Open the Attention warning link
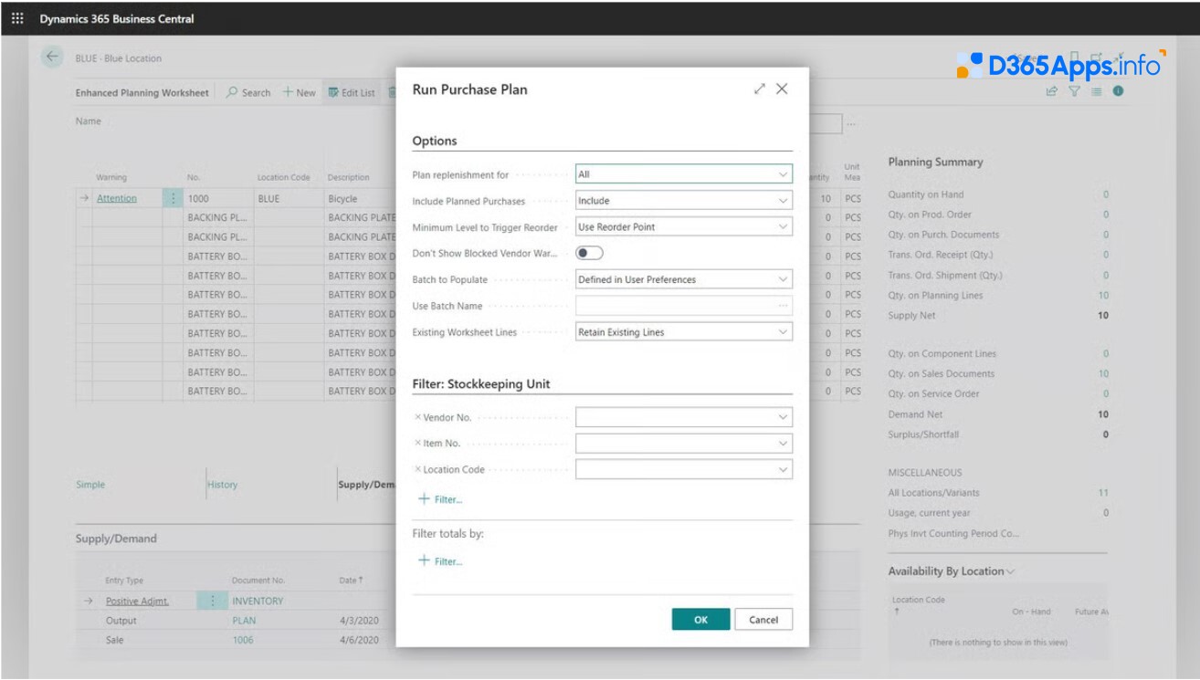Image resolution: width=1200 pixels, height=680 pixels. (117, 198)
